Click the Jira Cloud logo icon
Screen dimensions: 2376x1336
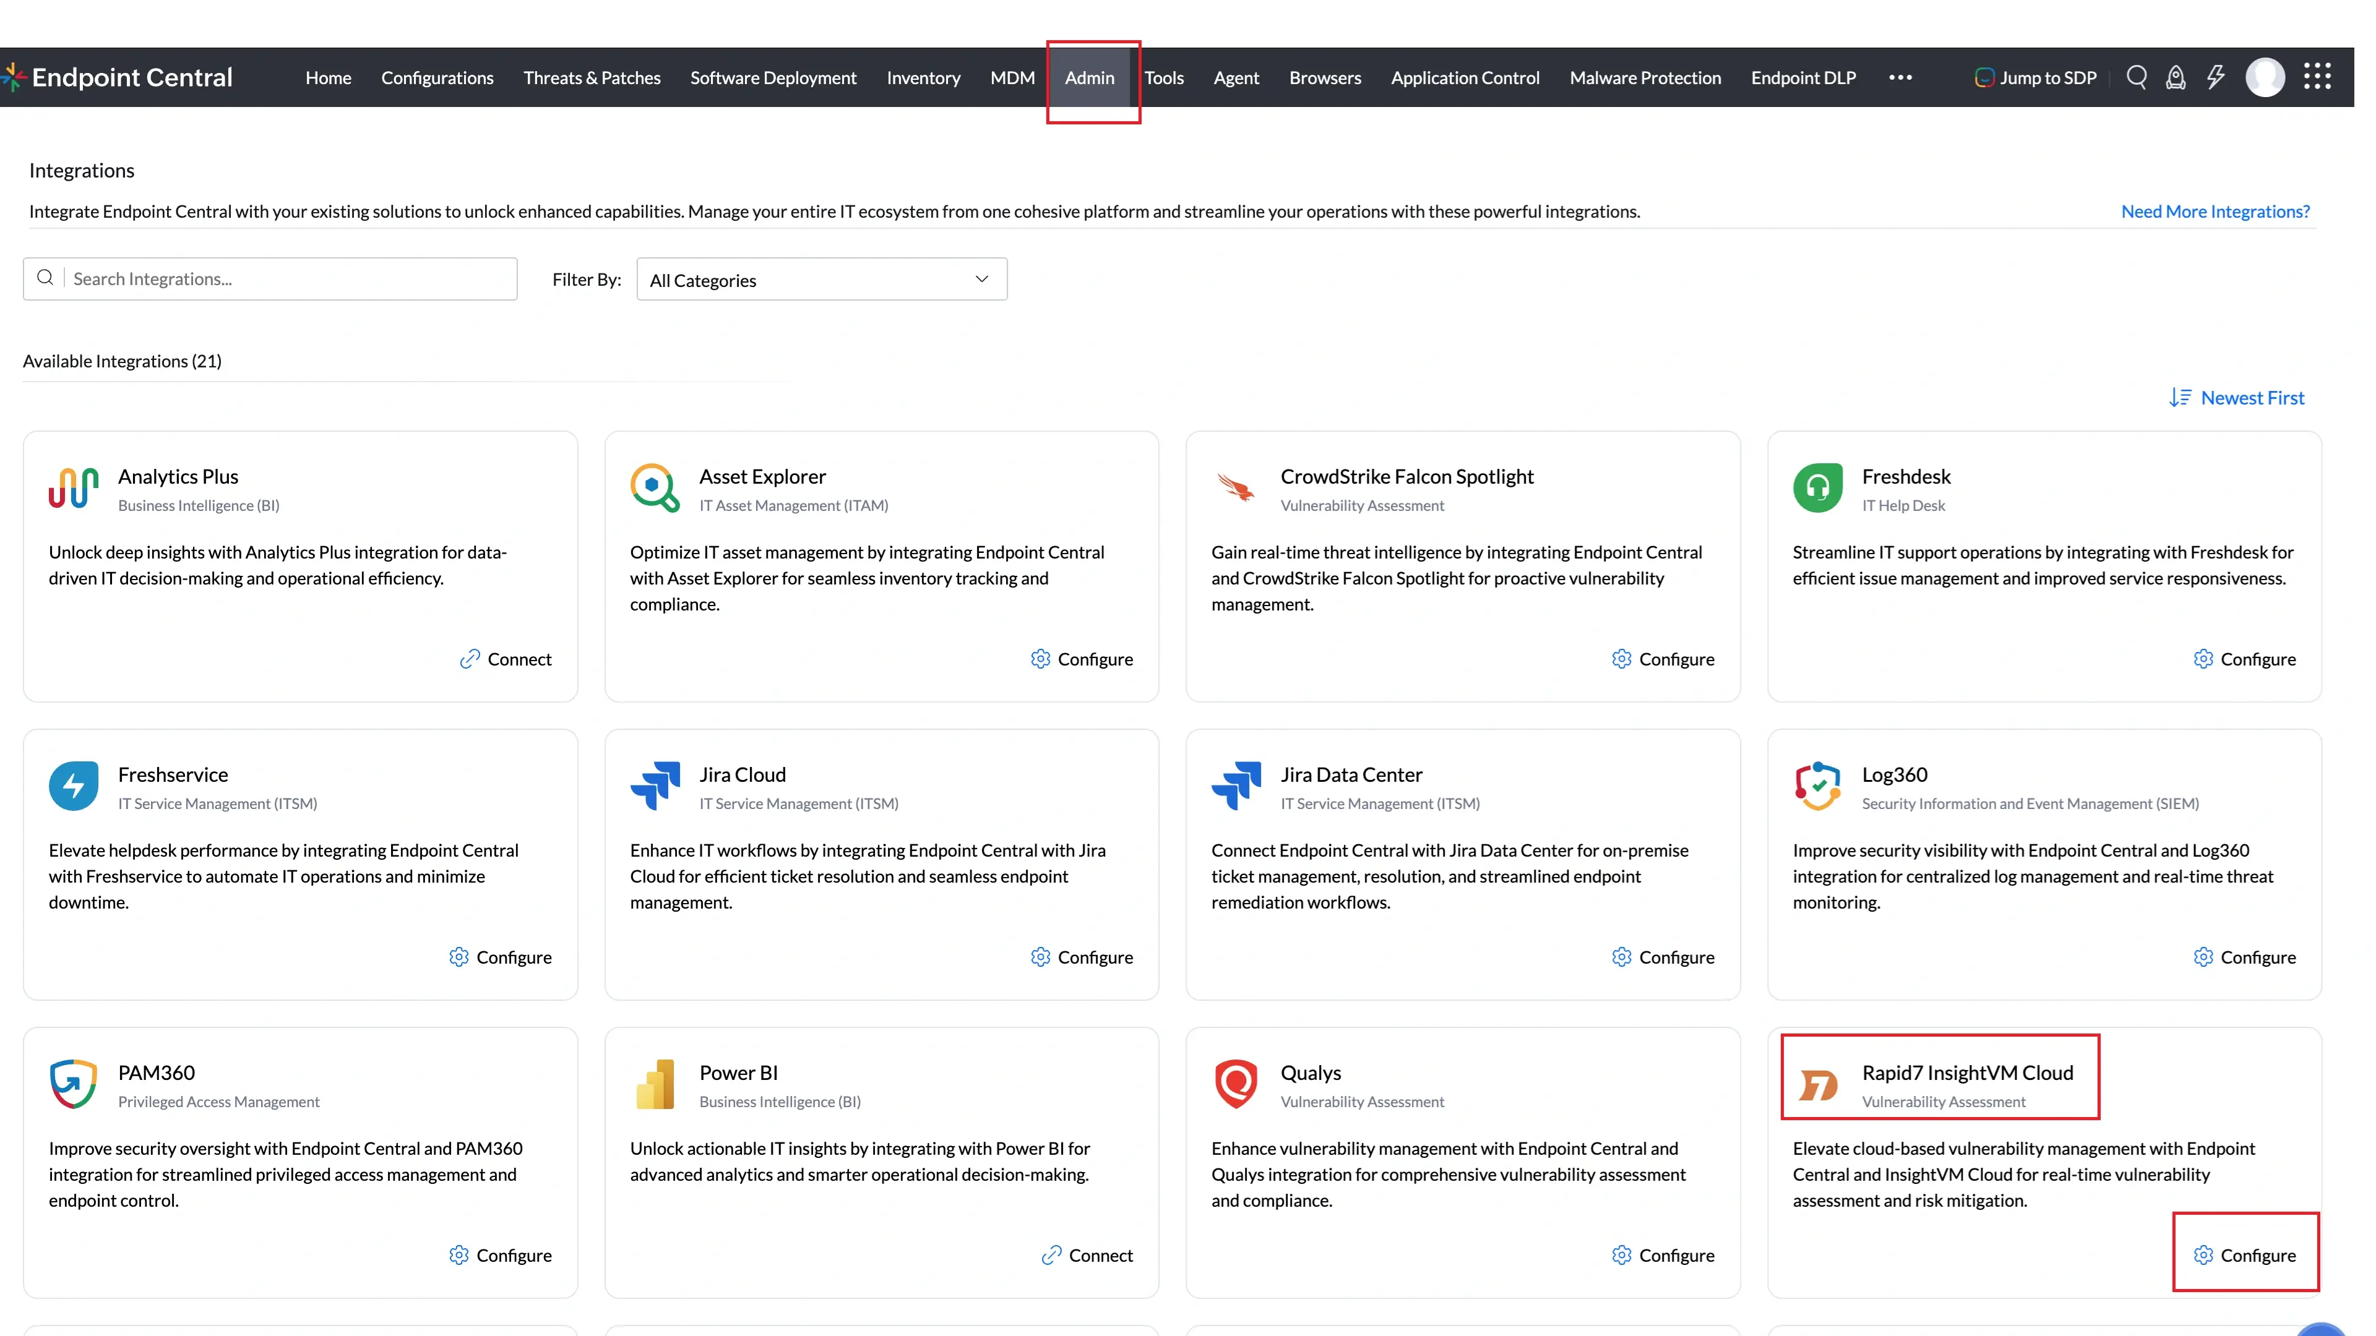coord(655,786)
